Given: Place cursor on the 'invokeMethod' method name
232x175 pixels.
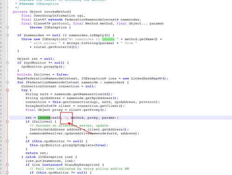Looking at the screenshot, I should (57, 12).
